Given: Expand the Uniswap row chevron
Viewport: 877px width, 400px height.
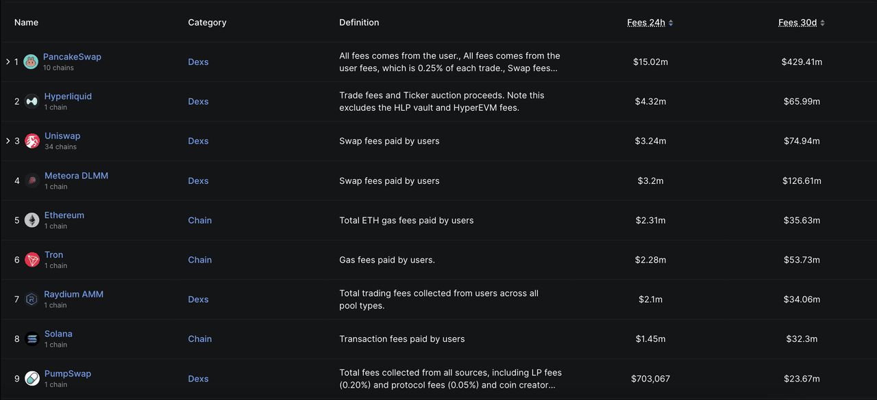Looking at the screenshot, I should tap(8, 141).
